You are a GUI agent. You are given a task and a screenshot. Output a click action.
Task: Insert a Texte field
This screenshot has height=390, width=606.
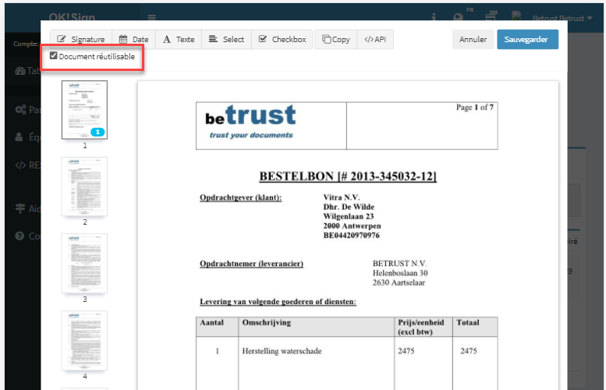tap(179, 40)
